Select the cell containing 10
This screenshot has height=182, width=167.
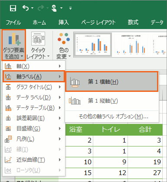[x=79, y=162]
